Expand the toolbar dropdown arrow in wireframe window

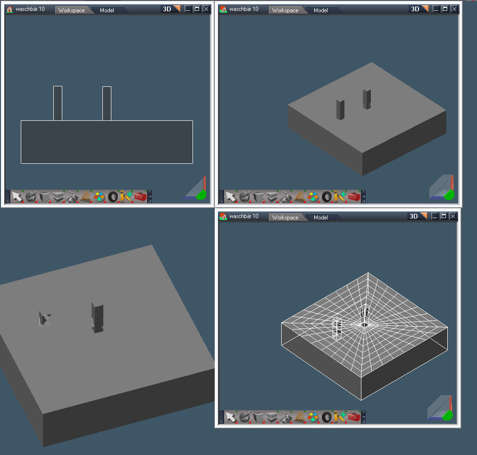(363, 417)
